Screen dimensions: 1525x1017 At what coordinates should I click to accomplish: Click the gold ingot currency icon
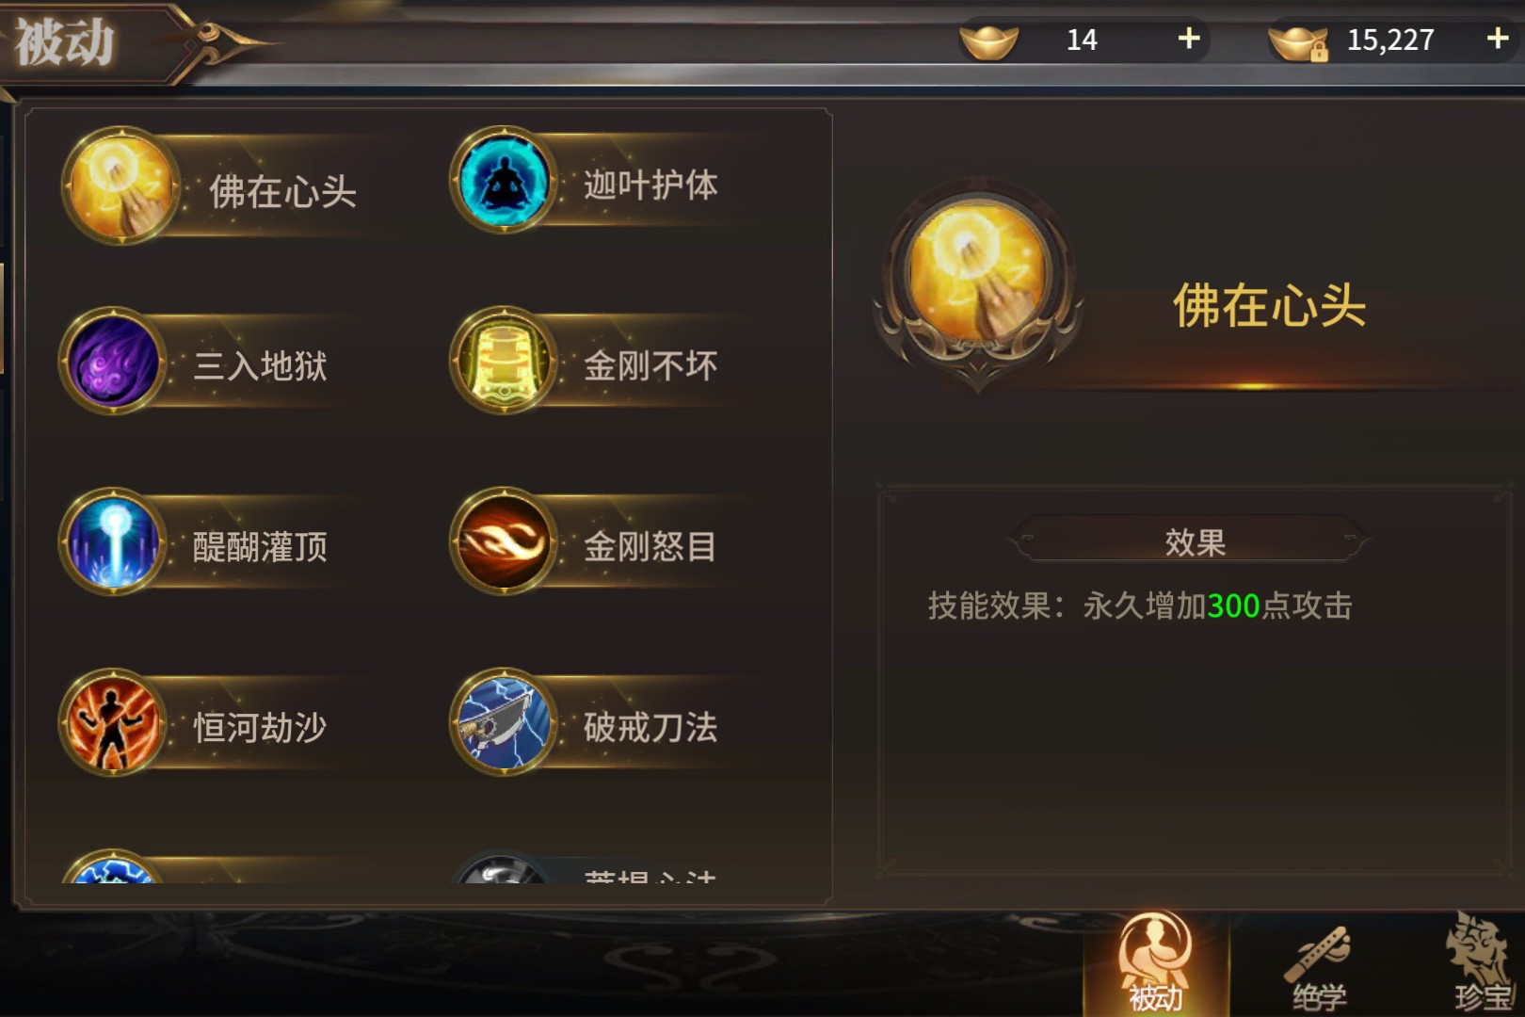(988, 40)
